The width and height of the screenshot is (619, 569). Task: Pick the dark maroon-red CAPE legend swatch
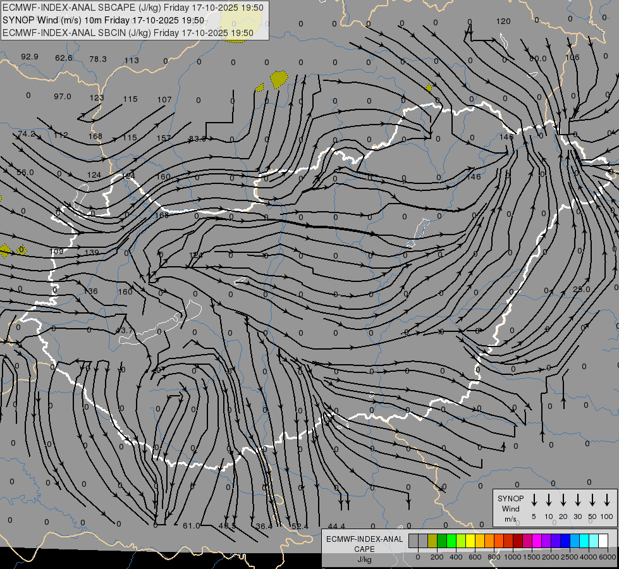tap(518, 541)
